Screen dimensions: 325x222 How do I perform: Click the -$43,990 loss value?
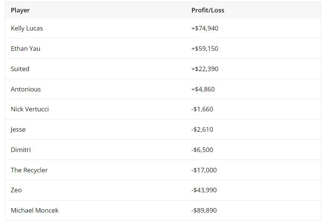[204, 190]
